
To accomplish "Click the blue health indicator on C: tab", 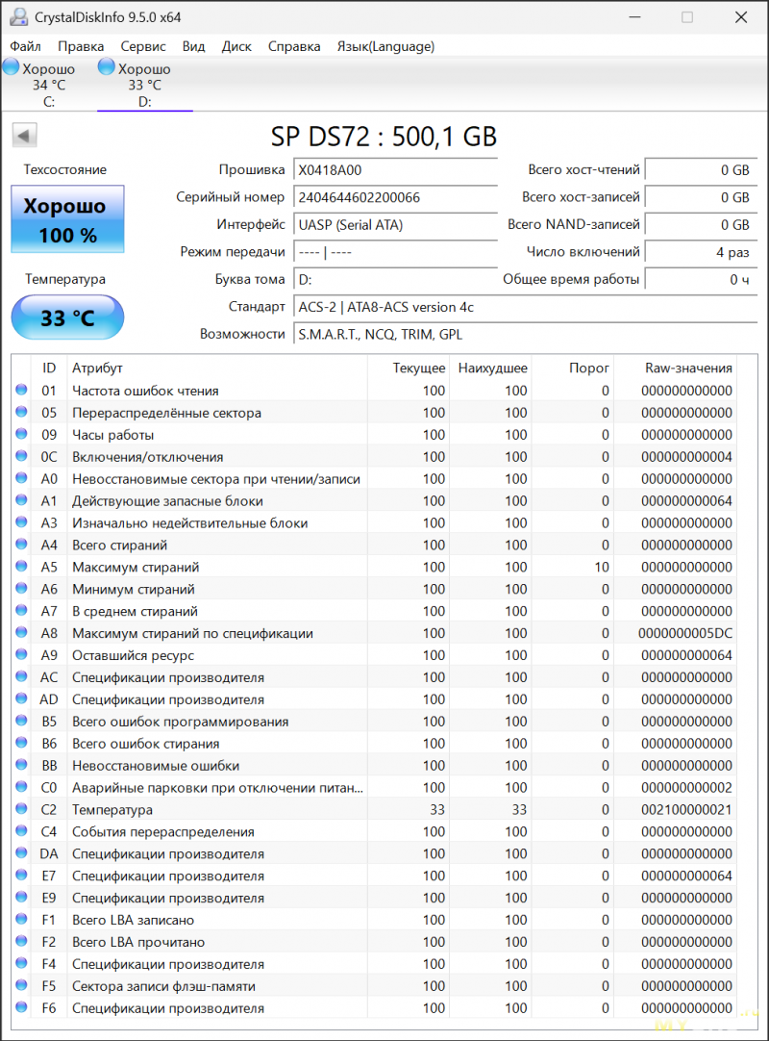I will coord(12,66).
